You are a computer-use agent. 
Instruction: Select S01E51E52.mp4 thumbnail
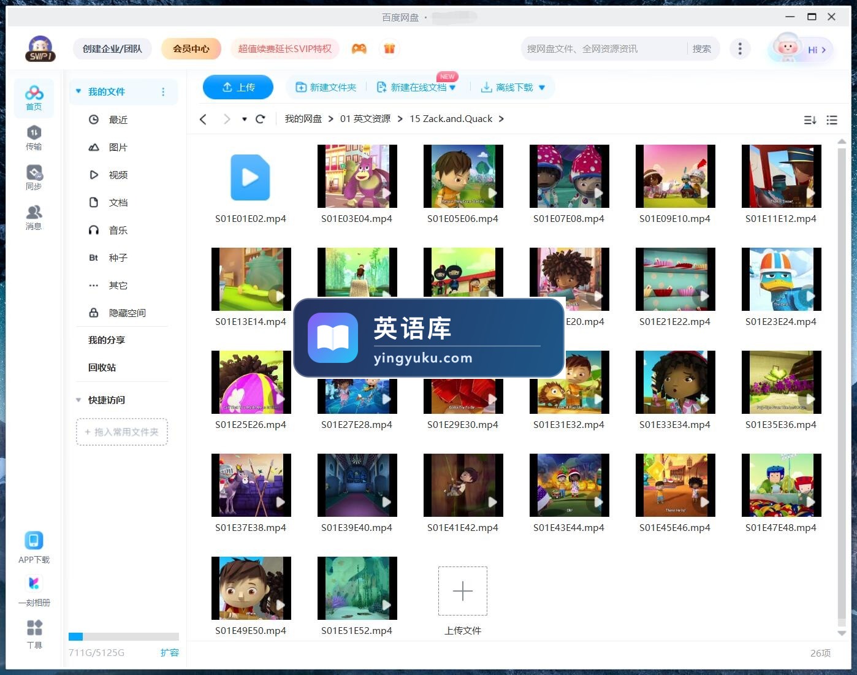point(357,589)
